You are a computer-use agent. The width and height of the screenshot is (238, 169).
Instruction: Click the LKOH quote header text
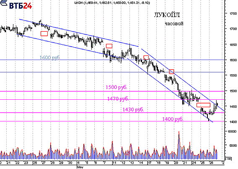[x=112, y=3]
